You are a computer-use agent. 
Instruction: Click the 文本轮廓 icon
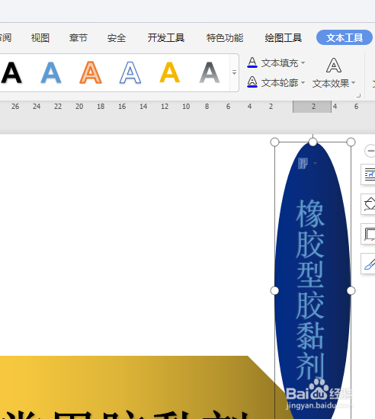pos(252,82)
